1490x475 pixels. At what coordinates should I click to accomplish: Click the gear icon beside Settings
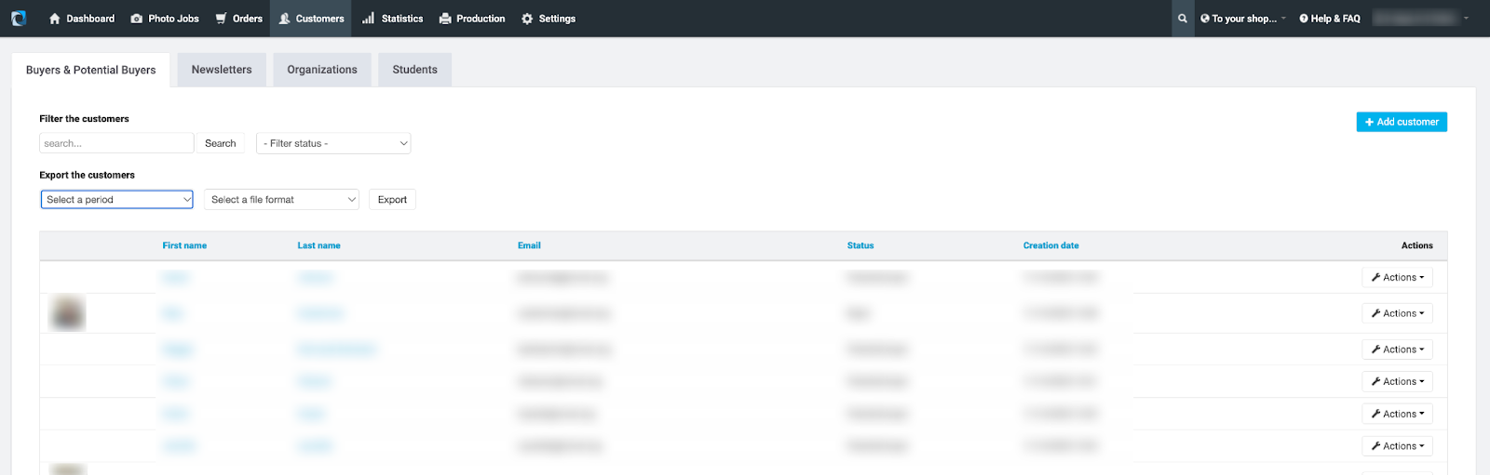pos(527,19)
